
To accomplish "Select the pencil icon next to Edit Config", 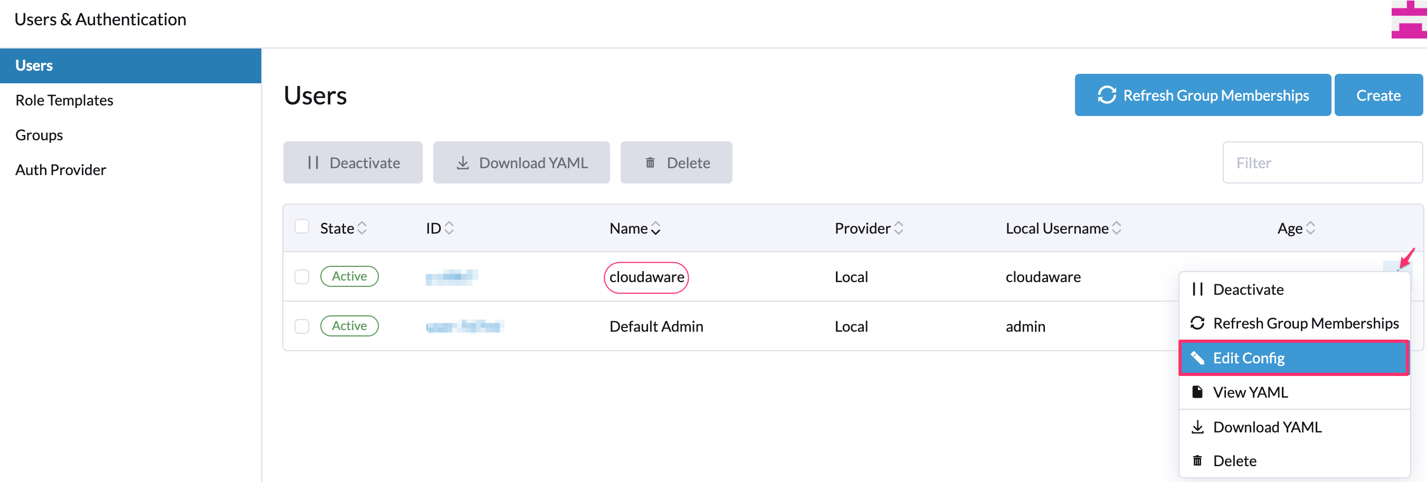I will coord(1198,358).
